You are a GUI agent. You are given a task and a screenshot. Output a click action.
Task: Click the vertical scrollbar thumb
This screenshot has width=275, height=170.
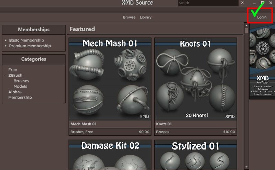coord(246,31)
